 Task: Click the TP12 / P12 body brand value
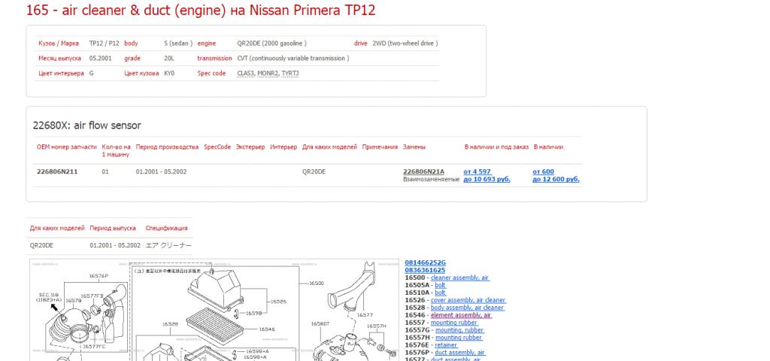pos(104,43)
